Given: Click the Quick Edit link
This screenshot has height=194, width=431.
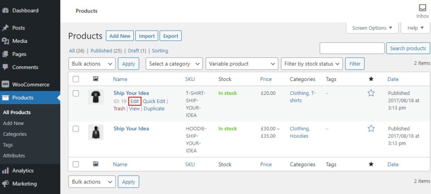Looking at the screenshot, I should coord(154,101).
